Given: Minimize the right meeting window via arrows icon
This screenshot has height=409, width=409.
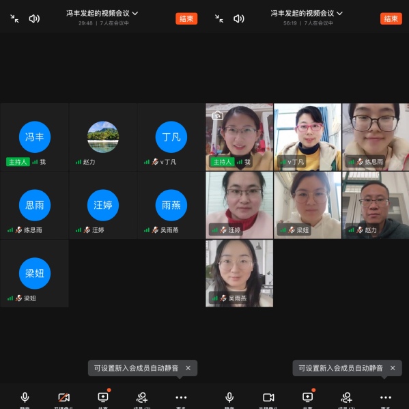Looking at the screenshot, I should point(219,18).
